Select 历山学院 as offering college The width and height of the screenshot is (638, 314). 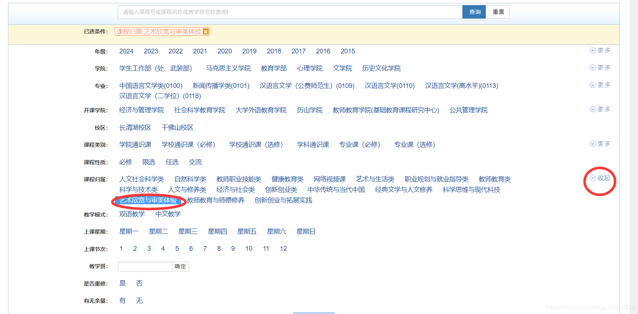tap(310, 110)
